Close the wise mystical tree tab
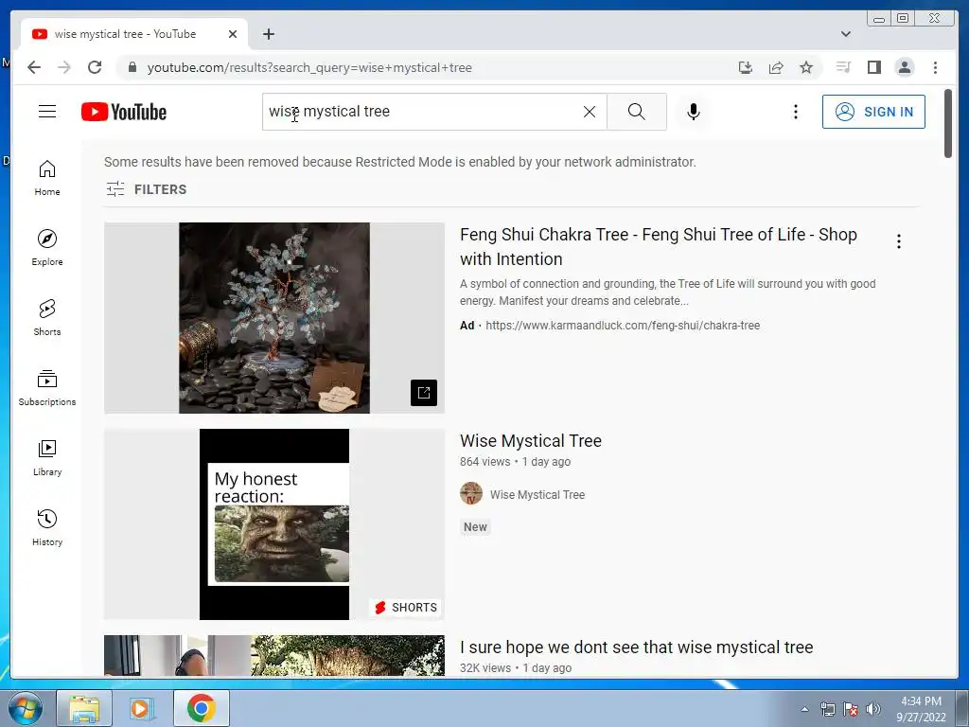The image size is (969, 727). [233, 34]
